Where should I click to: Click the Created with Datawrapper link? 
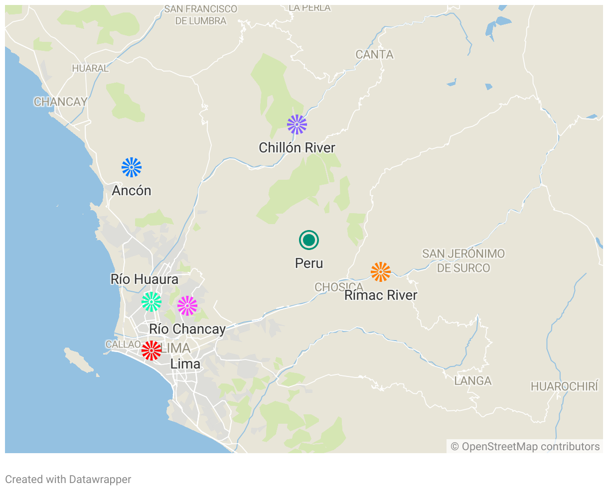tap(68, 480)
